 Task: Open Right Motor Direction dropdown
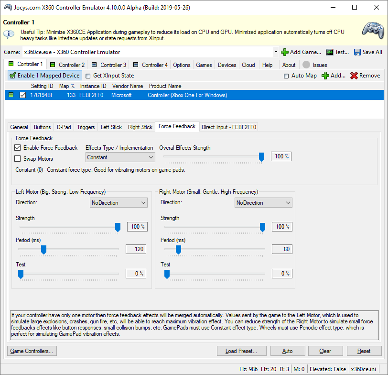[x=263, y=203]
